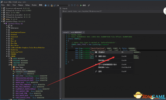Select PLANTERPLOT_GROWTH_PENALTY field row
This screenshot has height=100, width=166.
pyautogui.click(x=32, y=89)
